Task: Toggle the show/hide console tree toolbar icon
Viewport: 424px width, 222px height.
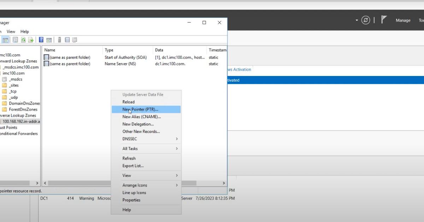Action: coord(5,40)
